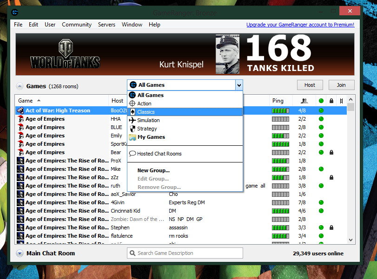Open the Community menu

(x=77, y=25)
